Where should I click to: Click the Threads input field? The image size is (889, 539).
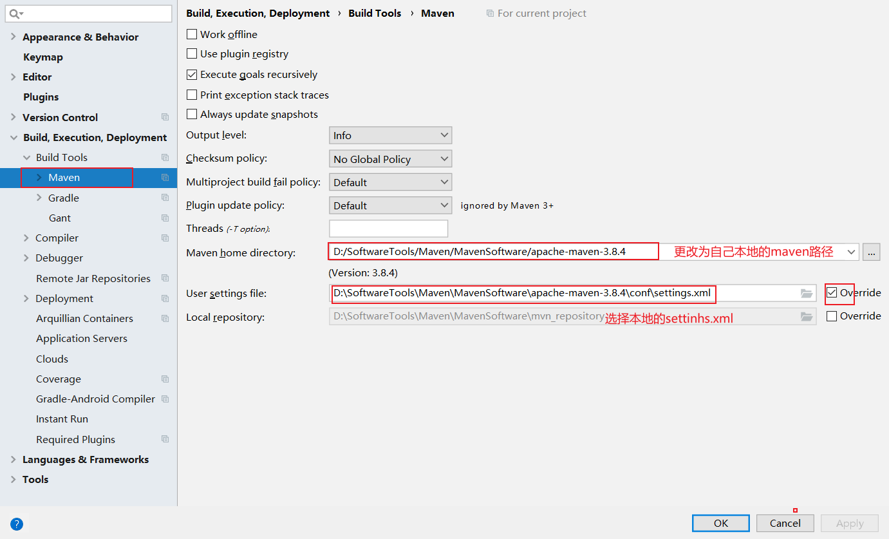point(388,229)
